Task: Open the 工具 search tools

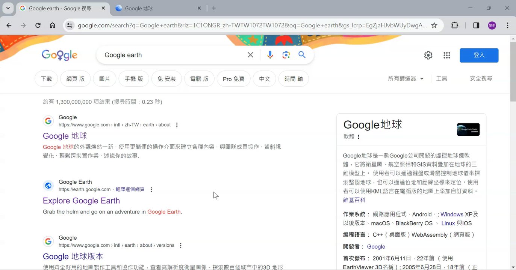Action: 442,79
